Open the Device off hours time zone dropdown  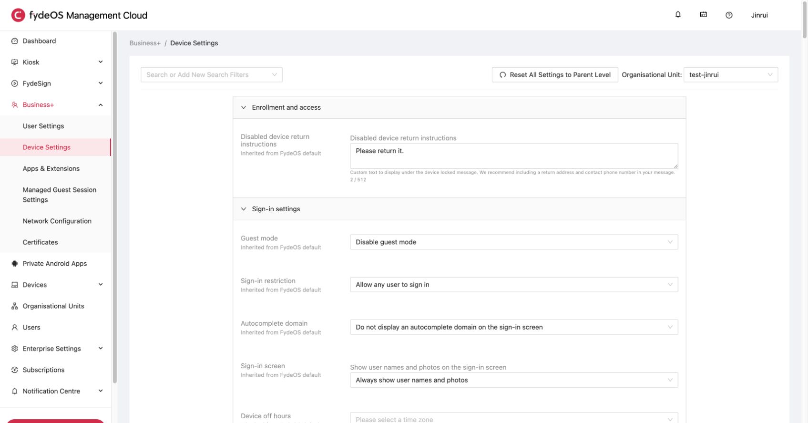tap(514, 418)
